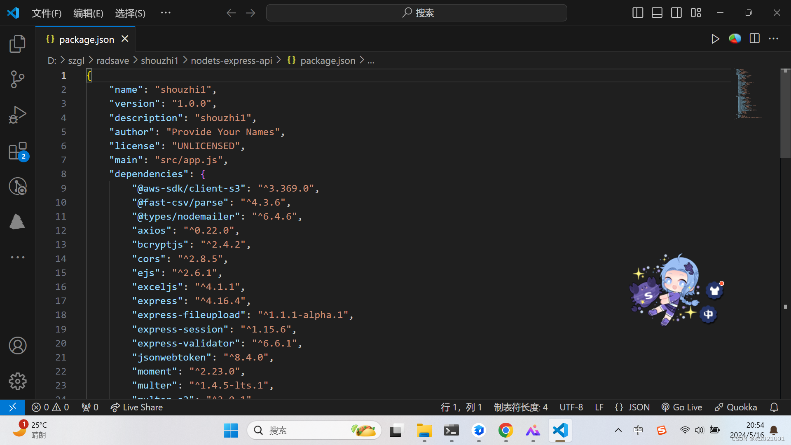Toggle the Secondary Side Bar layout button

[x=676, y=13]
